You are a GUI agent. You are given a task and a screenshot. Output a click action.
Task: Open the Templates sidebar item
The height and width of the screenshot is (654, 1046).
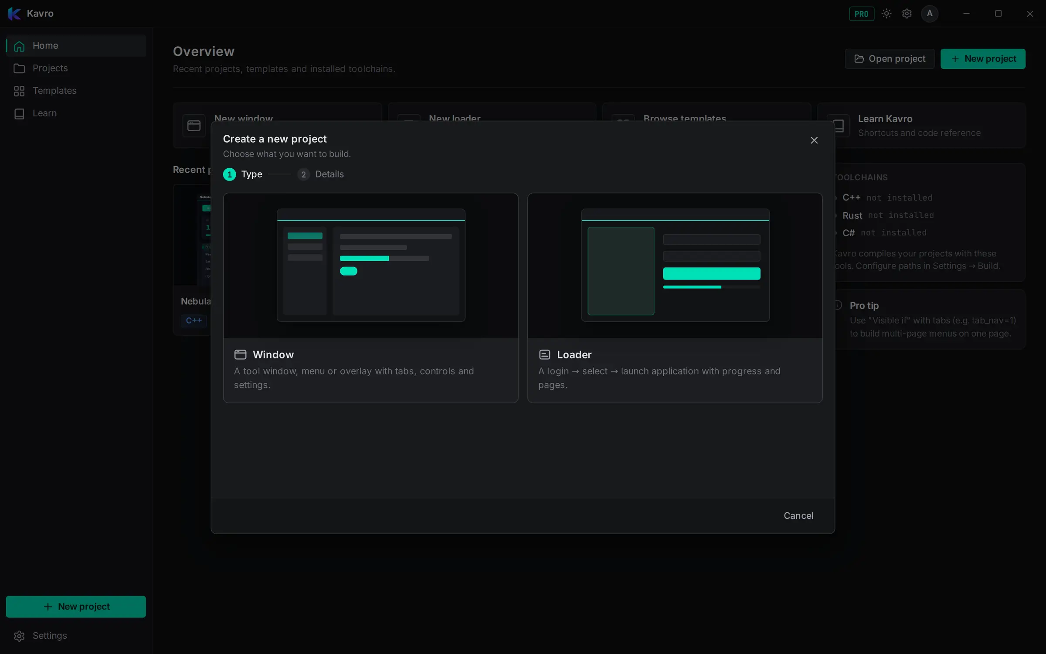click(76, 91)
